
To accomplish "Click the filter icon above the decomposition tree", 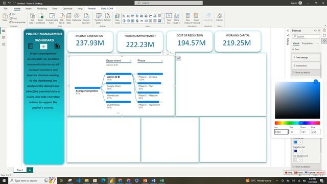I will pyautogui.click(x=163, y=54).
